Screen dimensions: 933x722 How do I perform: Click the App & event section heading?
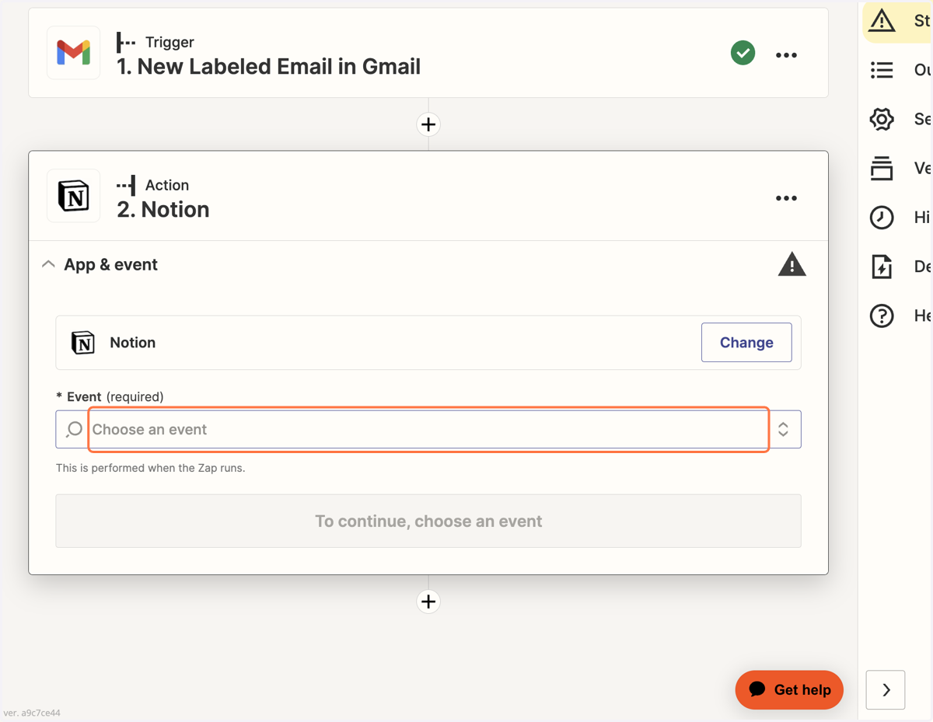click(x=110, y=264)
